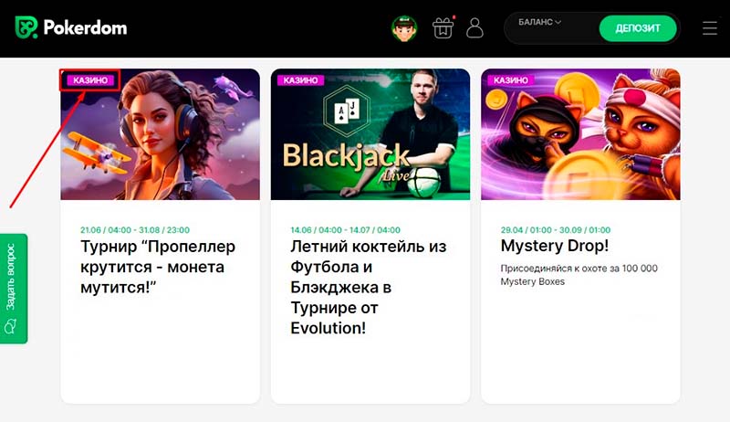Expand the Баланс dropdown
This screenshot has height=422, width=730.
tap(539, 22)
